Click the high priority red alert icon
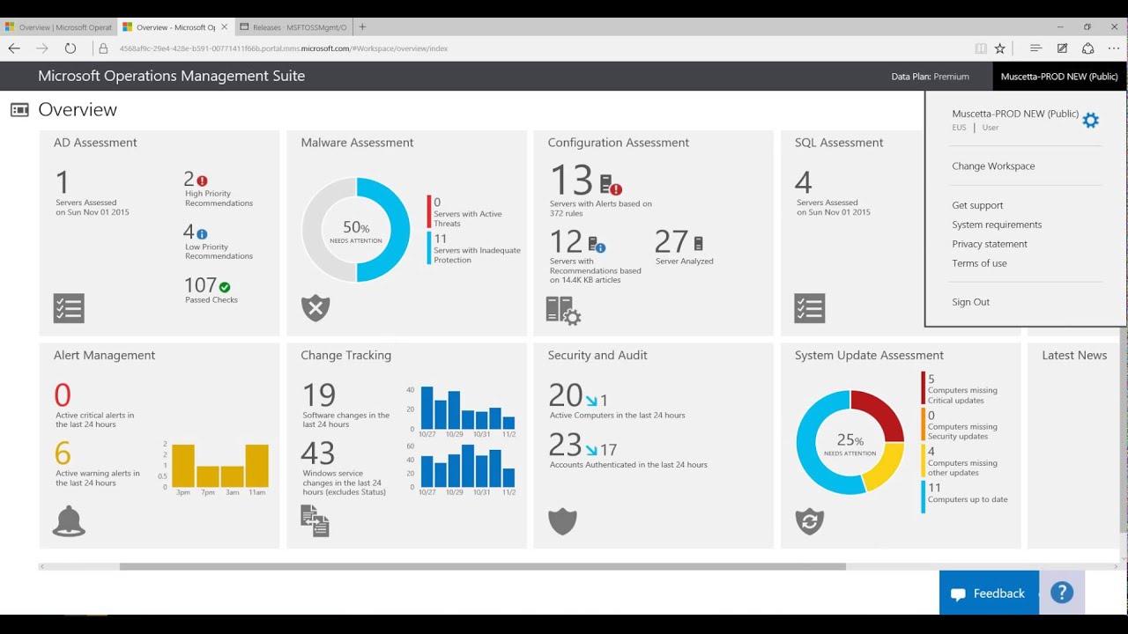Screen dimensions: 1128x634 [202, 181]
